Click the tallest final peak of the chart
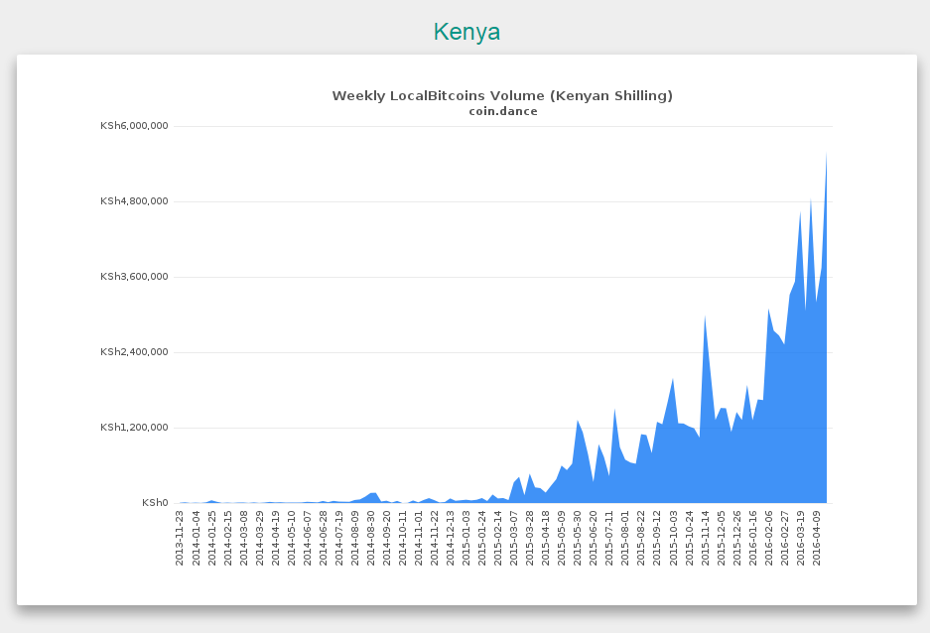Screen dimensions: 930x633 tap(826, 154)
